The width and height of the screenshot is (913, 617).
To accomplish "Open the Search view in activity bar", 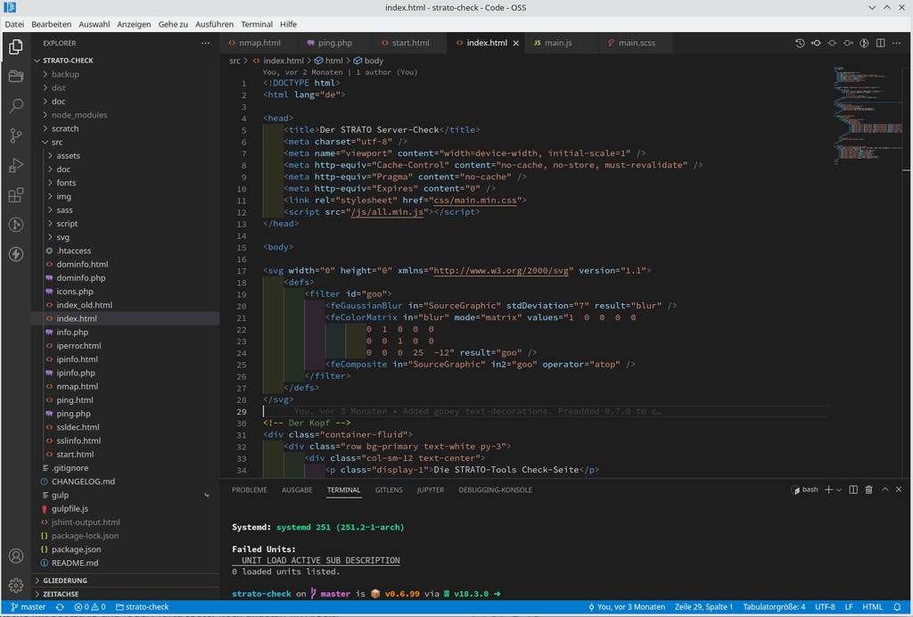I will 15,106.
